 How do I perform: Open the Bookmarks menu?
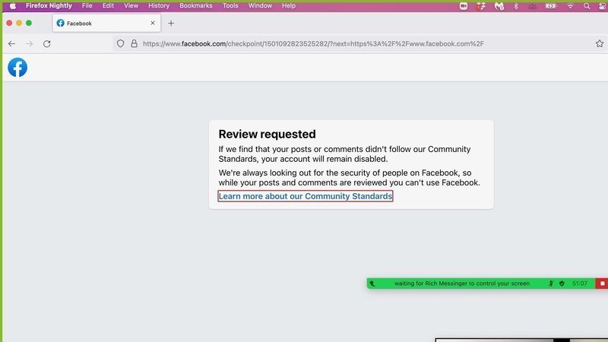[x=196, y=5]
